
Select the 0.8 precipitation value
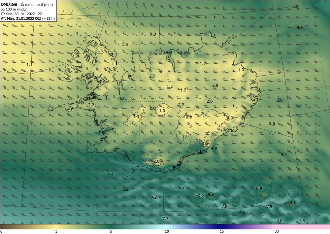pyautogui.click(x=230, y=118)
